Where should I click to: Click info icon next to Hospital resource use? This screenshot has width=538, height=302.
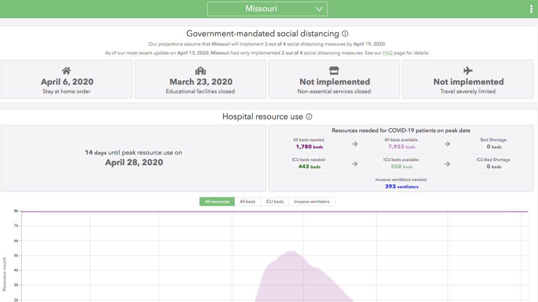(x=309, y=117)
